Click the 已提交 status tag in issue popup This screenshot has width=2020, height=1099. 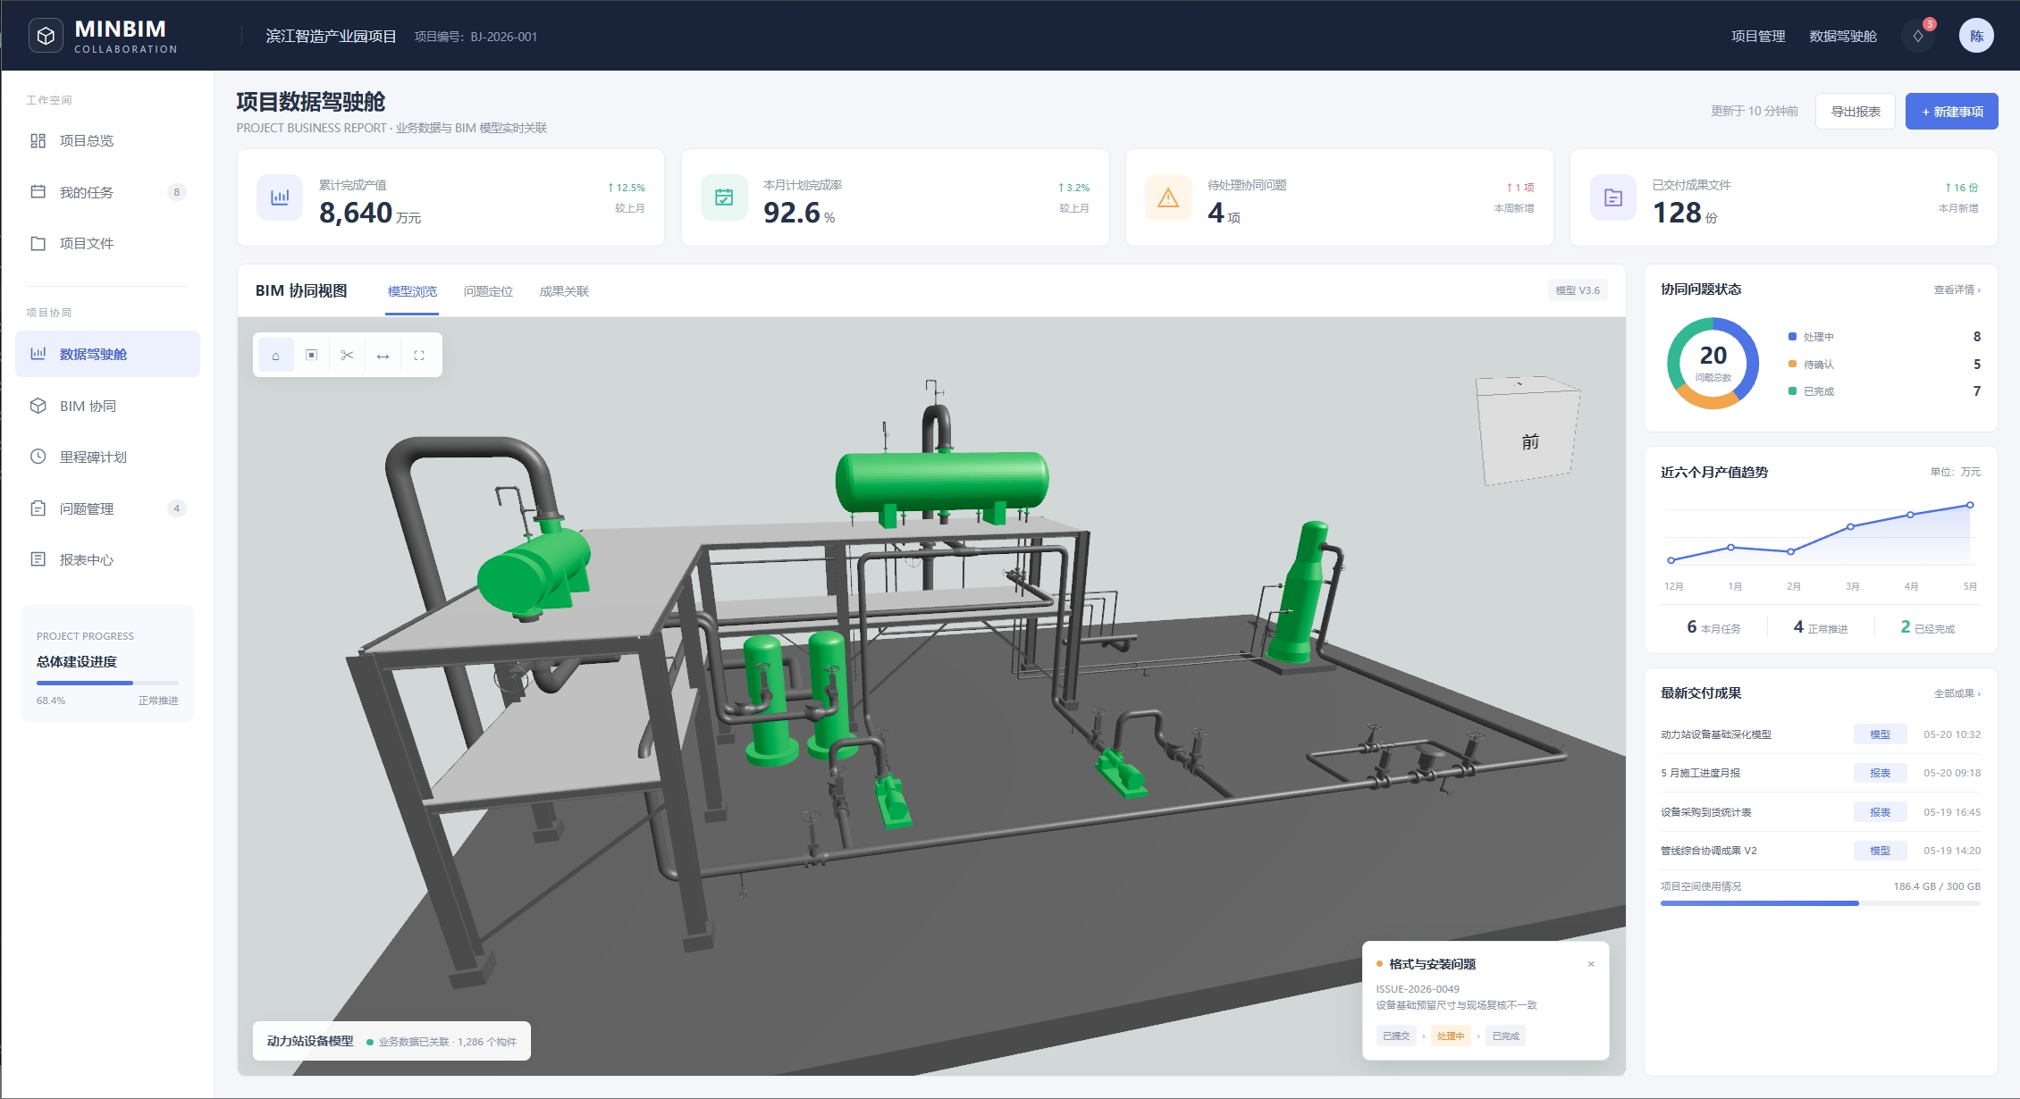tap(1396, 1036)
